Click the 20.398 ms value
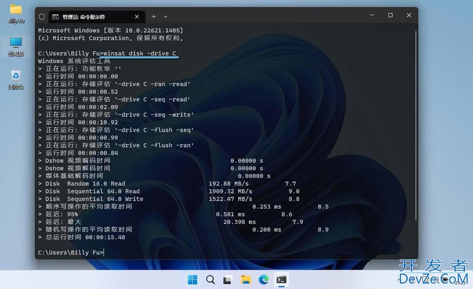Viewport: 473px width, 289px height. (x=239, y=222)
